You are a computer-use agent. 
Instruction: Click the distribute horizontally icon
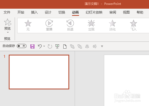point(95,46)
